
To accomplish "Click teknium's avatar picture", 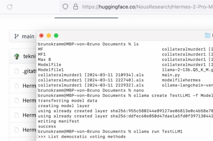I will 17,56.
